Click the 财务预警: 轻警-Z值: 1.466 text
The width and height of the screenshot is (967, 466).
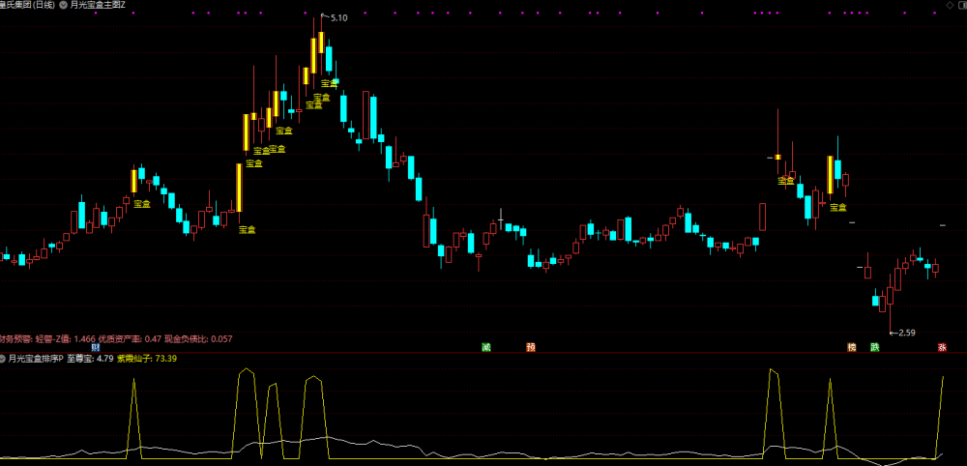point(47,338)
